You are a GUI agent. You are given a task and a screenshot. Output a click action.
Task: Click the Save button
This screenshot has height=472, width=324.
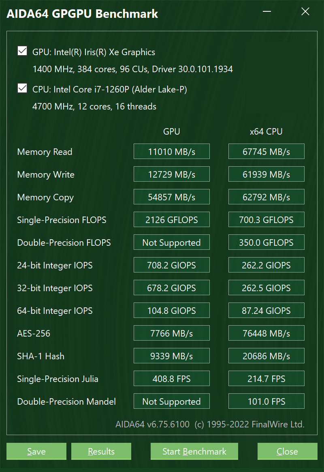pyautogui.click(x=36, y=451)
